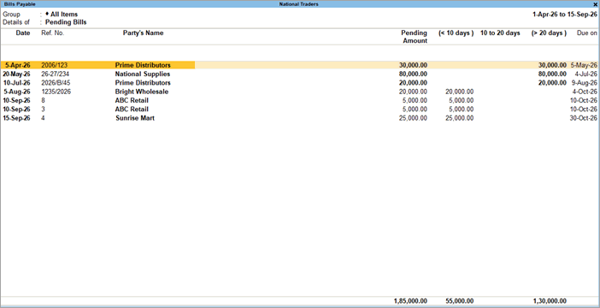Click due date 9-Aug-26
The width and height of the screenshot is (600, 308).
tap(585, 83)
